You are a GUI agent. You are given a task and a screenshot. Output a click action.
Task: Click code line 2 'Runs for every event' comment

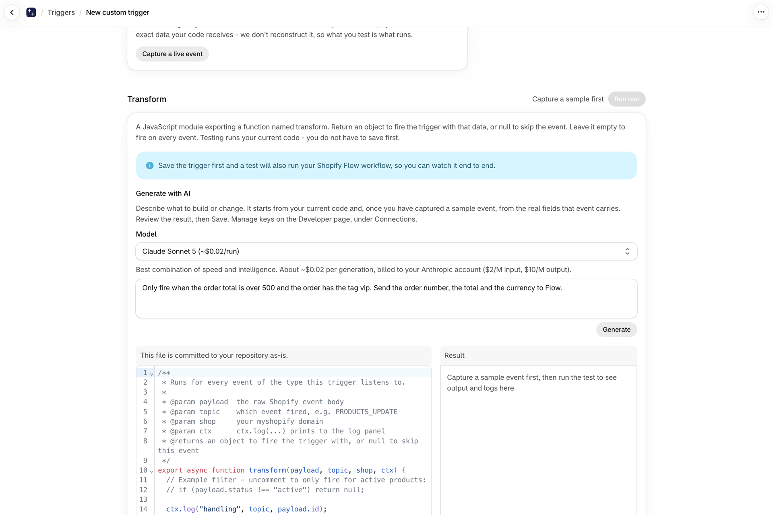click(x=284, y=382)
